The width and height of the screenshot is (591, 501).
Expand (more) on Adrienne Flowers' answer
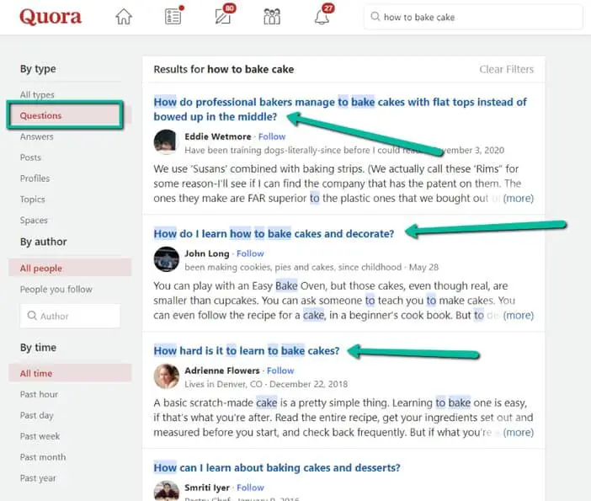pos(519,432)
